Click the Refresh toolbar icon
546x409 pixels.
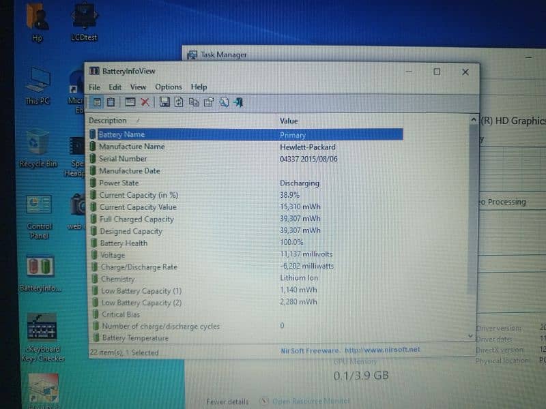pos(179,102)
